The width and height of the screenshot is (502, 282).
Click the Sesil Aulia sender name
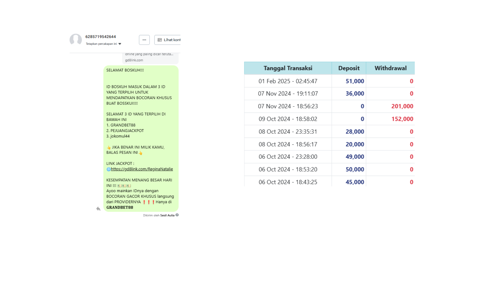tap(167, 215)
